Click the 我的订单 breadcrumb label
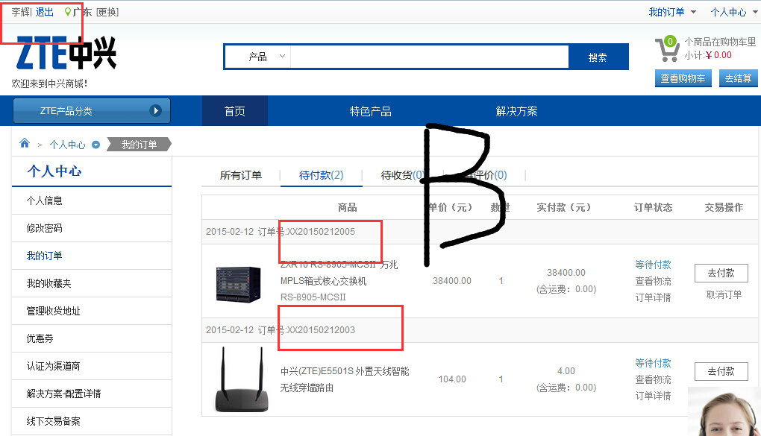 (x=139, y=145)
